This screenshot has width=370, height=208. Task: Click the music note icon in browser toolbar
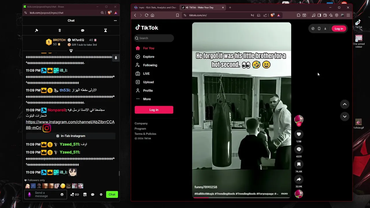tap(314, 15)
